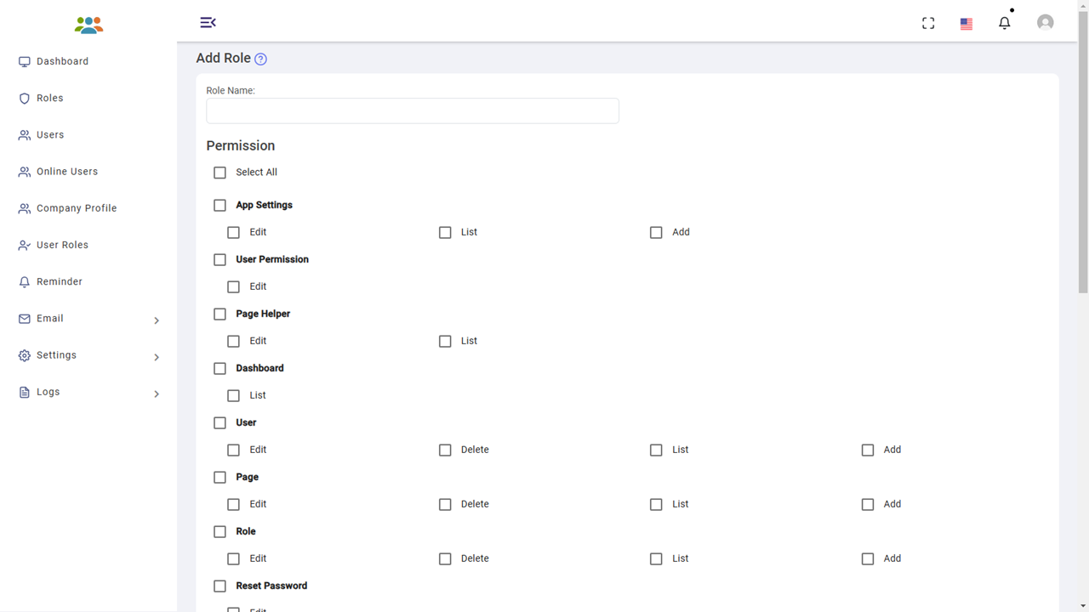This screenshot has height=612, width=1089.
Task: Click the app logo icon
Action: [88, 25]
